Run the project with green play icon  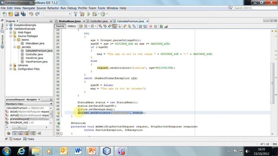pos(89,14)
